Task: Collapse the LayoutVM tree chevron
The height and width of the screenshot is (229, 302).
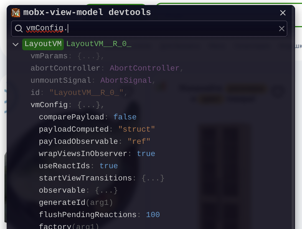Action: coord(16,44)
